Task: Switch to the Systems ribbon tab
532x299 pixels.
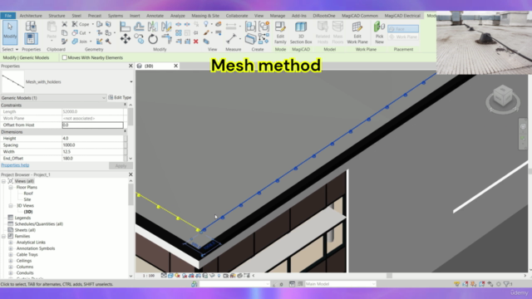Action: pyautogui.click(x=116, y=16)
